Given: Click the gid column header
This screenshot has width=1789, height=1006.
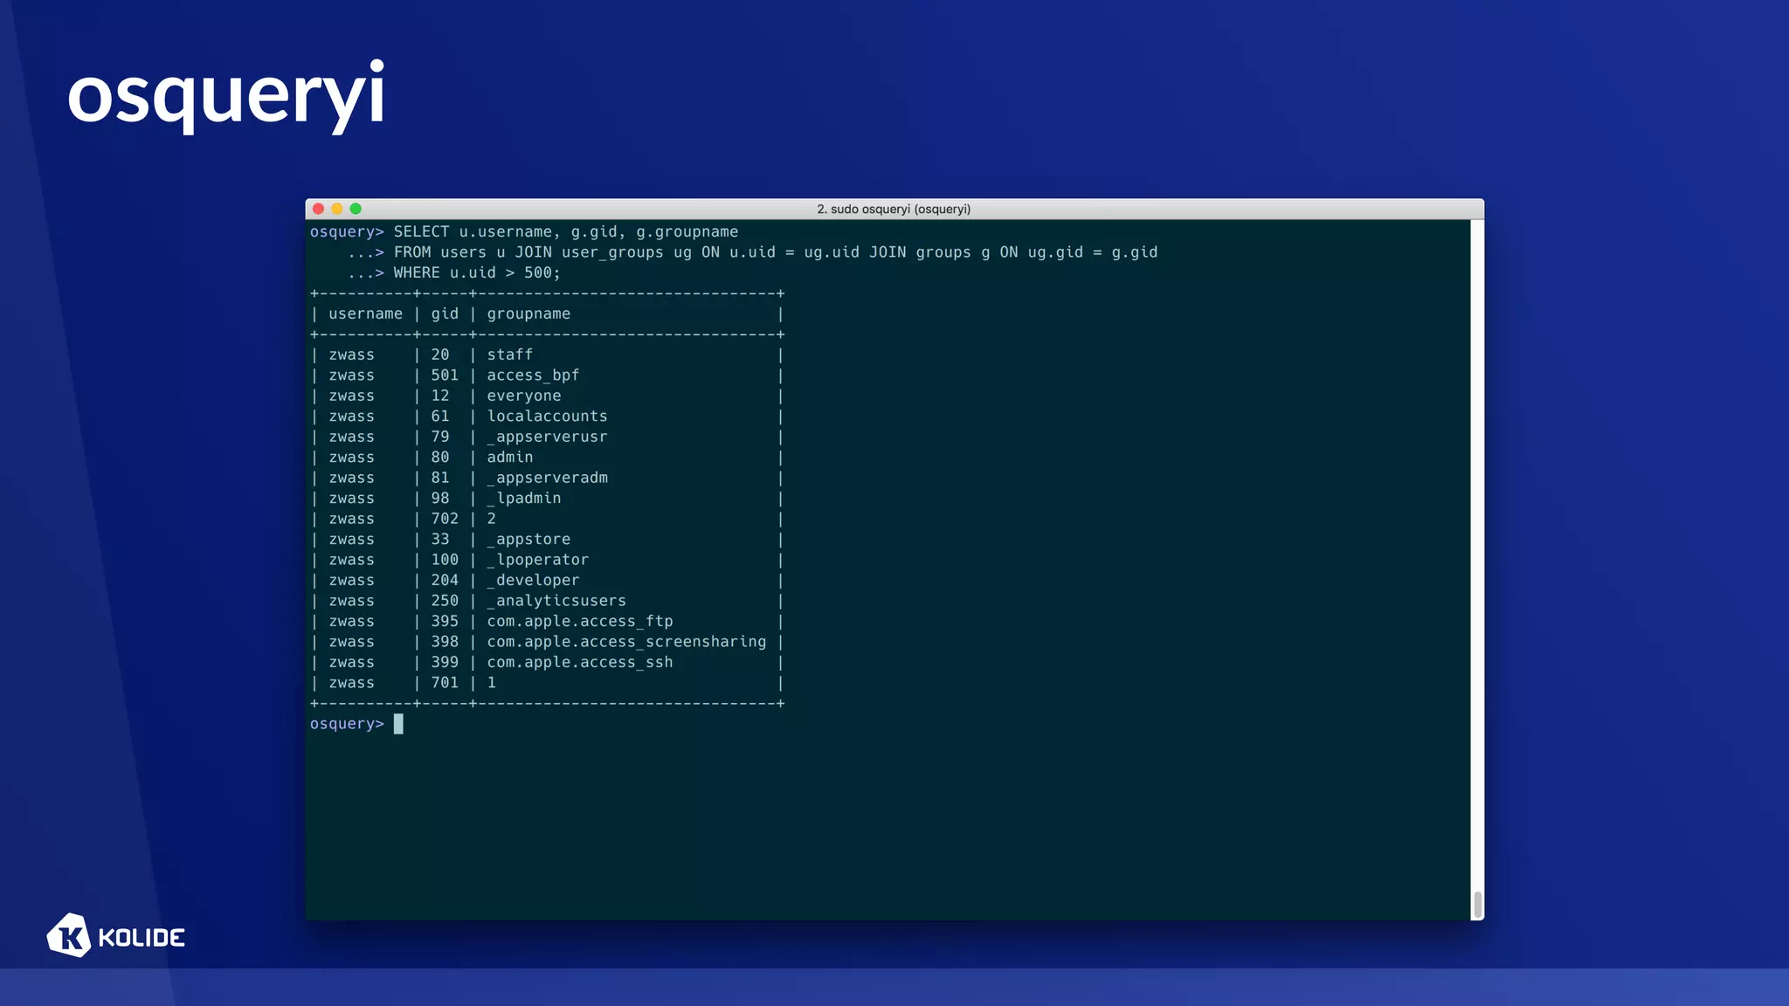Looking at the screenshot, I should pyautogui.click(x=444, y=314).
